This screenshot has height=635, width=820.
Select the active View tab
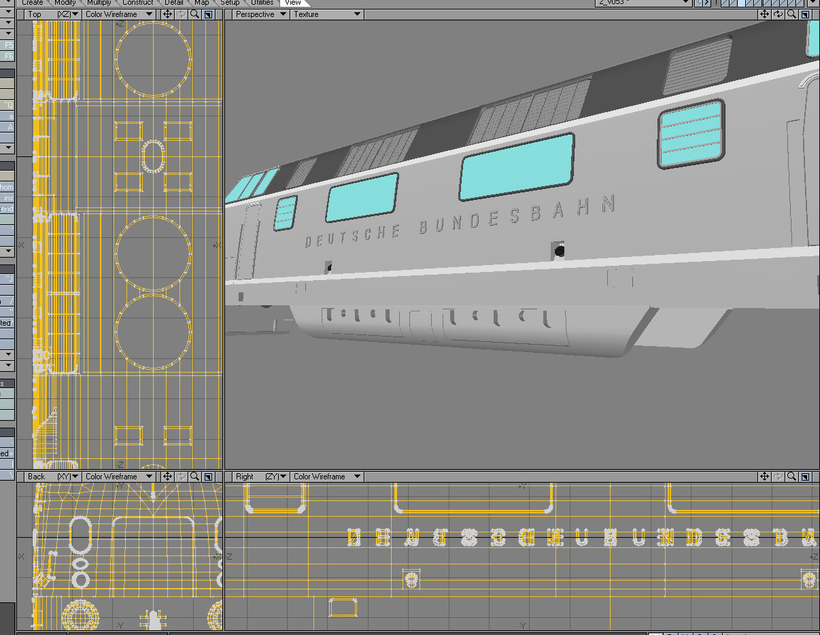click(x=293, y=3)
